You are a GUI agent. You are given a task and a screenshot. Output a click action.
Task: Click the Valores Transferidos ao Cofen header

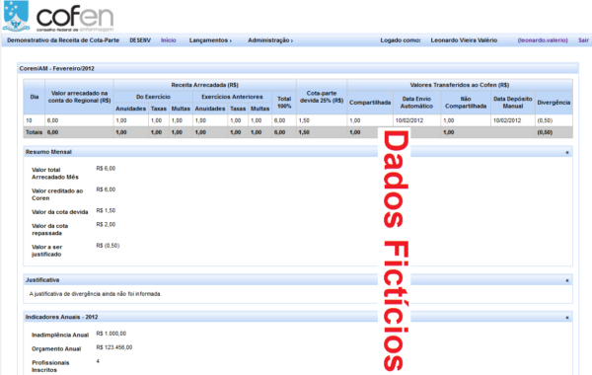click(x=460, y=85)
